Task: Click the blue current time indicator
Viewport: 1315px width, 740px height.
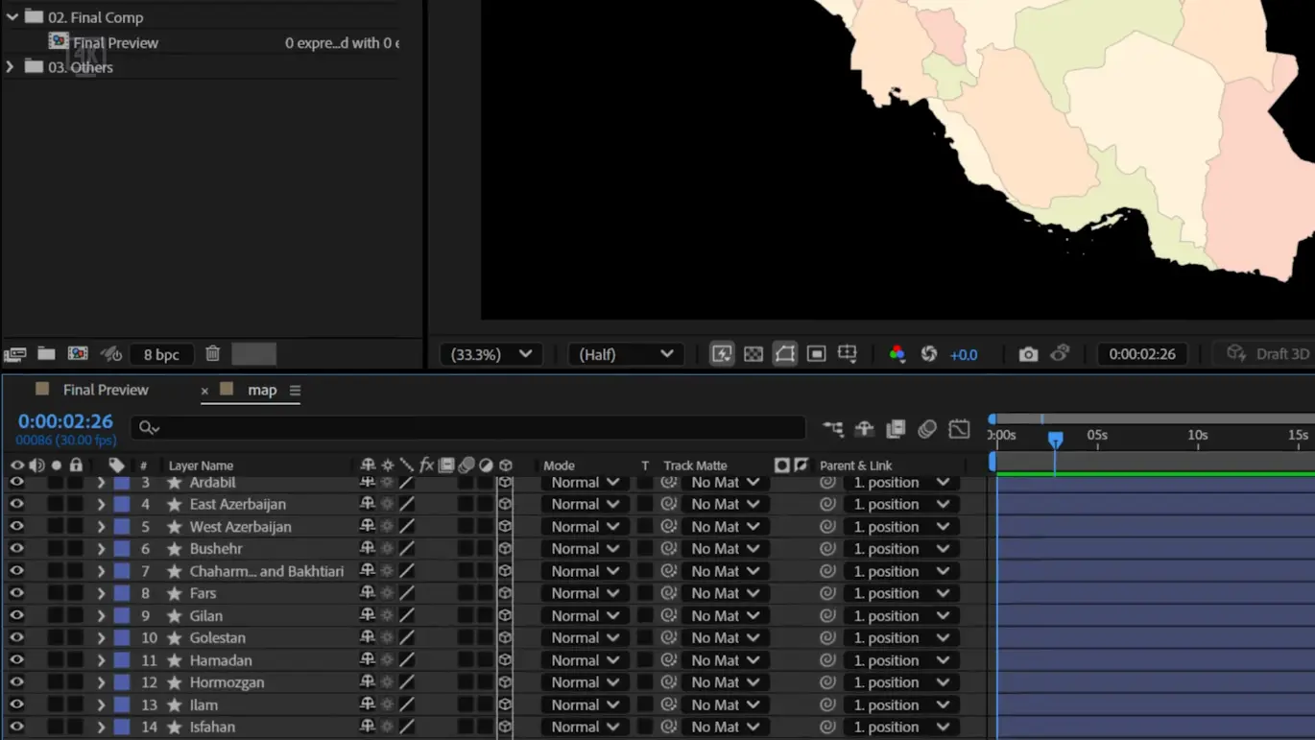Action: [x=1055, y=439]
